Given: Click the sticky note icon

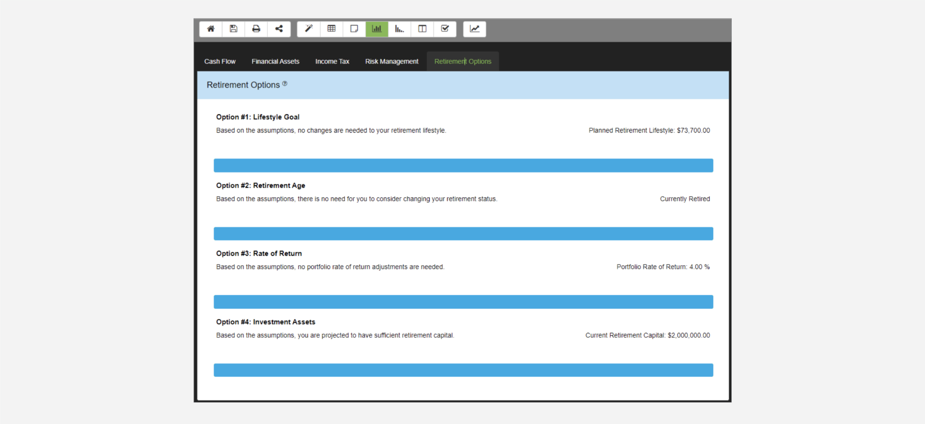Looking at the screenshot, I should [x=354, y=29].
